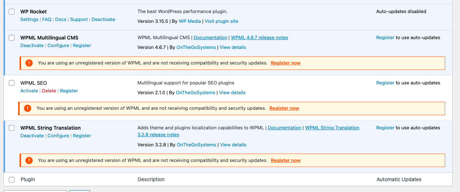Activate the WPML SEO plugin
Screen dimensions: 460x192
[x=29, y=91]
